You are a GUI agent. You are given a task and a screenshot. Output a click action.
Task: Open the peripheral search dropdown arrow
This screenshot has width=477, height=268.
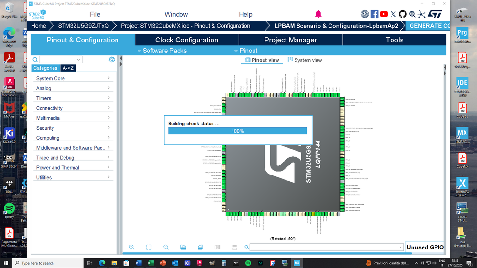tap(78, 60)
